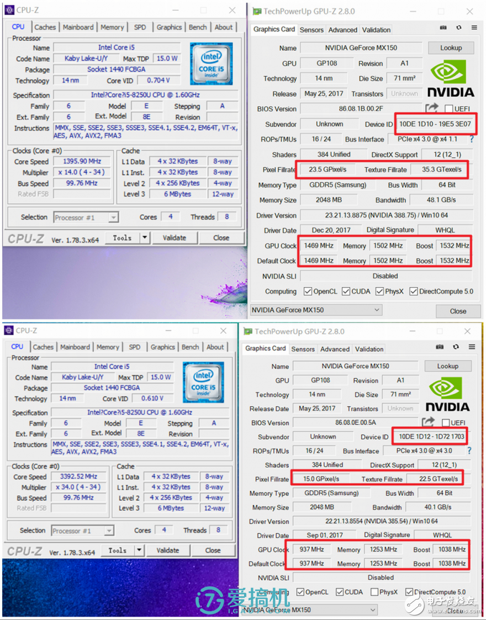Switch to the Mainboard tab in upper CPU-Z

coord(78,27)
